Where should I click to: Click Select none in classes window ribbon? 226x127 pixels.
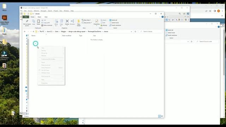114,23
